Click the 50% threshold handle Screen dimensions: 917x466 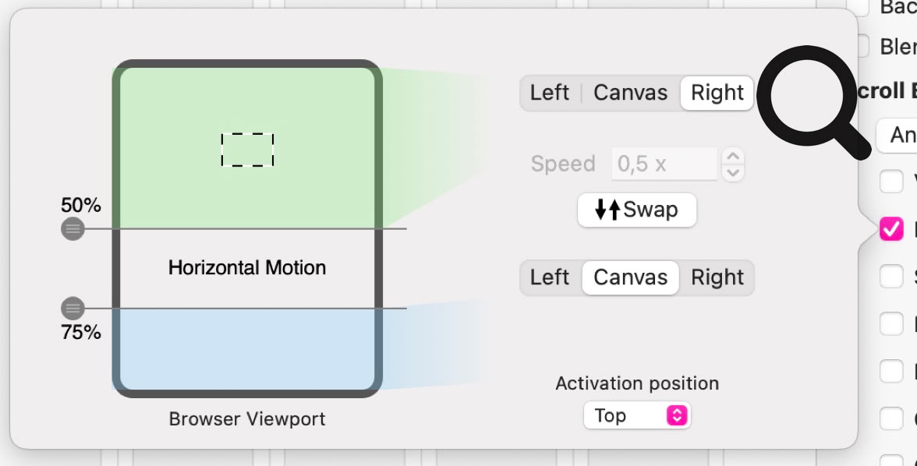coord(73,229)
